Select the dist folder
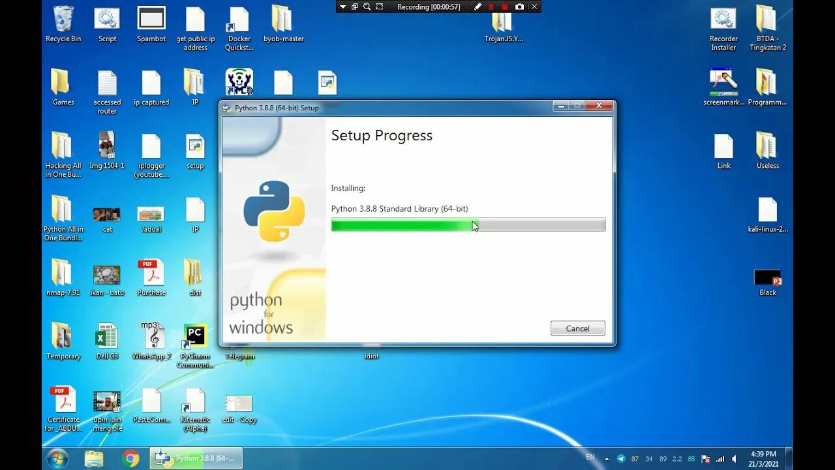 click(194, 277)
